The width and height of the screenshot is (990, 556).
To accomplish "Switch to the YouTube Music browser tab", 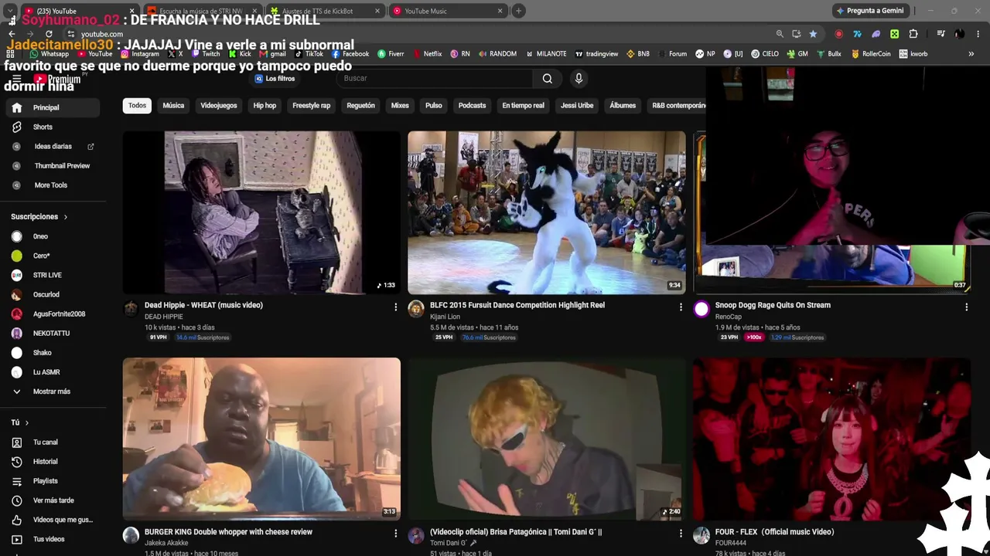I will click(x=448, y=11).
